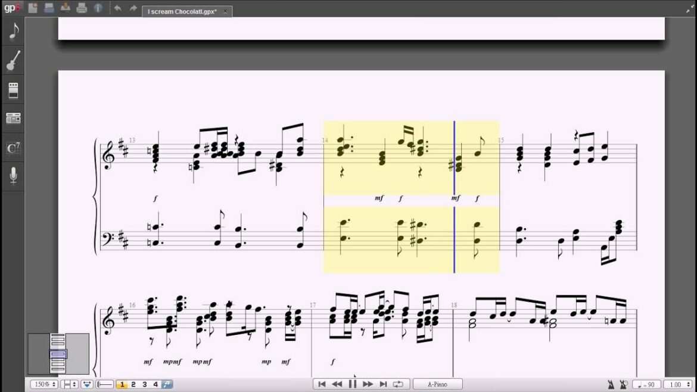Image resolution: width=697 pixels, height=392 pixels.
Task: Toggle the multivoice edit button
Action: (167, 384)
